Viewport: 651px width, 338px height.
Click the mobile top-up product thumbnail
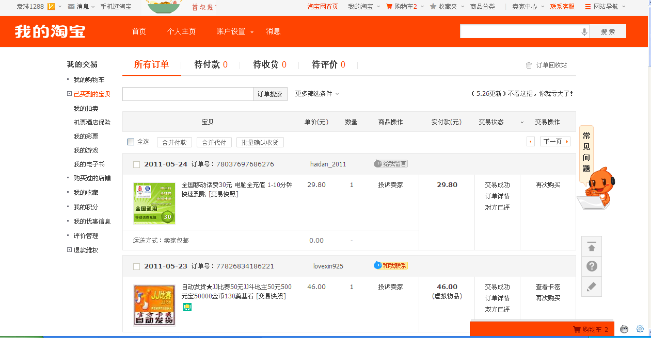tap(154, 204)
